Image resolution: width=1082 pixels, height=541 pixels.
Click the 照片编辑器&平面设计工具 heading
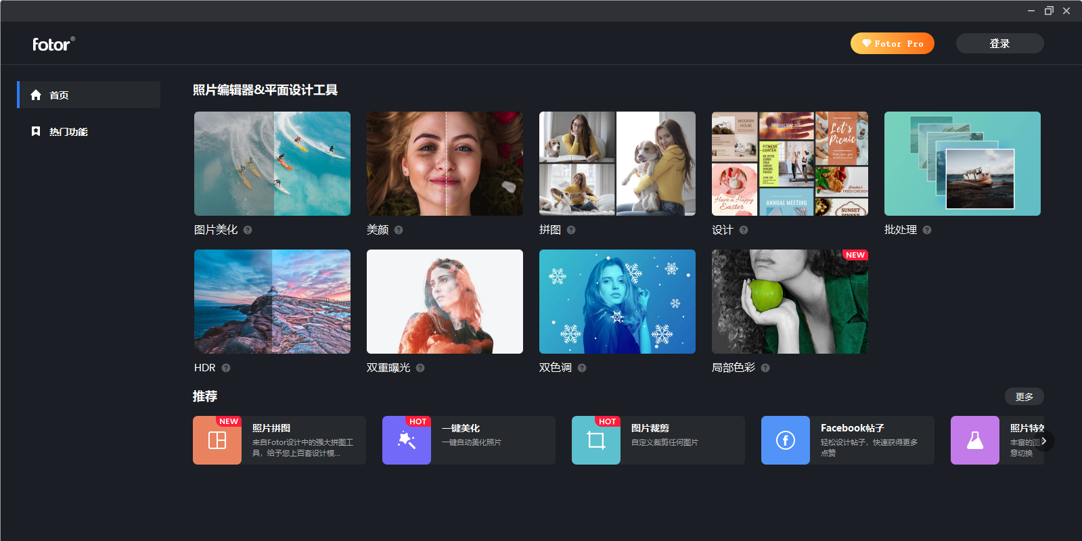click(265, 90)
